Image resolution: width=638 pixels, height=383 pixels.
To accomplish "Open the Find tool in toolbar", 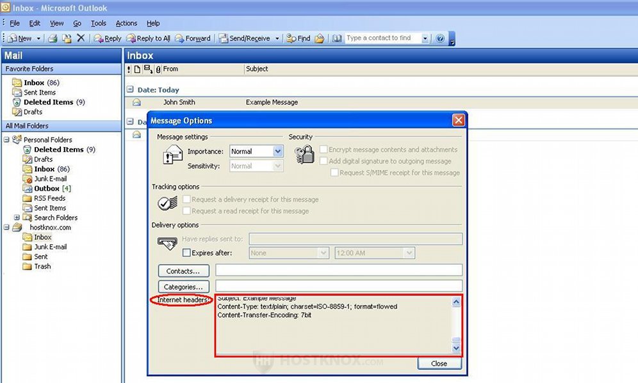I will 299,38.
